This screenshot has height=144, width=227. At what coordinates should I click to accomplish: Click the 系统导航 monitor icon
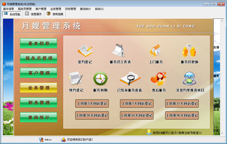click(x=6, y=14)
